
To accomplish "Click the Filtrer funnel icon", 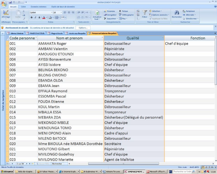I will click(x=145, y=13).
